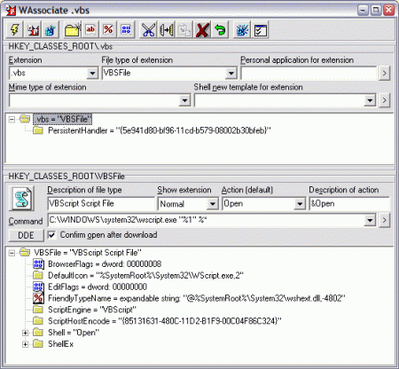Click the Description of file type field

point(101,204)
